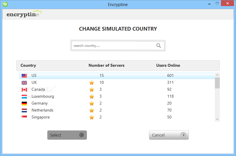Click the 70 users online value
The height and width of the screenshot is (156, 236).
pyautogui.click(x=169, y=110)
